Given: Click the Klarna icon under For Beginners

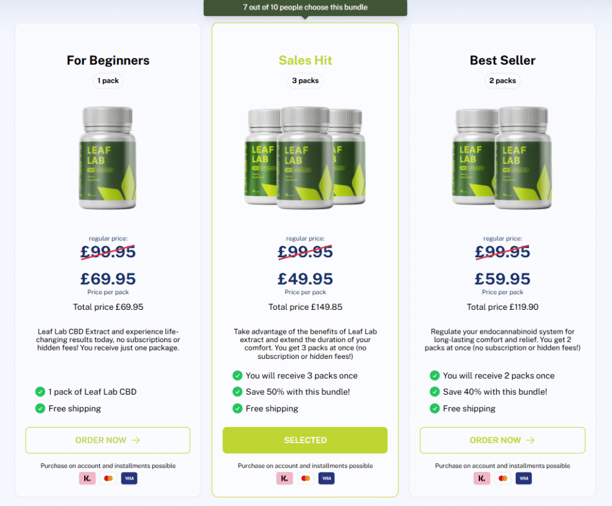Looking at the screenshot, I should pyautogui.click(x=87, y=478).
